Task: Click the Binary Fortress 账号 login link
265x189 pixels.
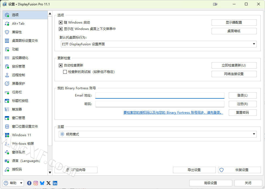Action: 173,113
